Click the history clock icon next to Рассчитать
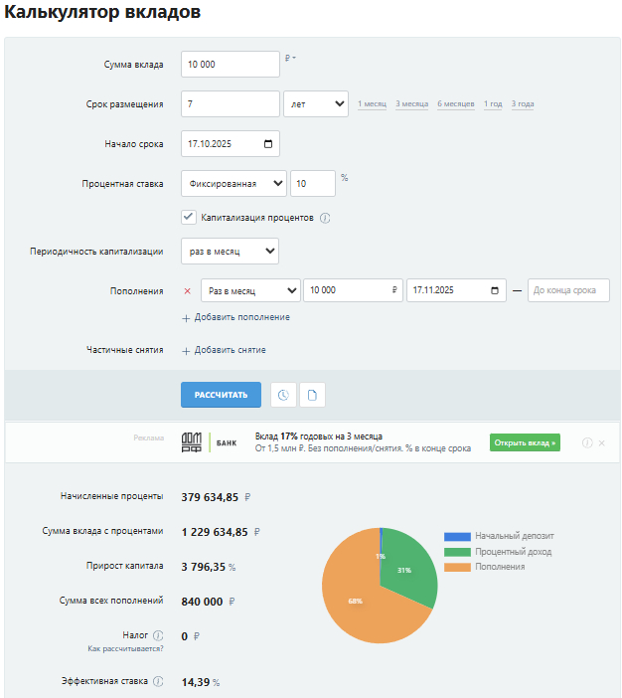Image resolution: width=622 pixels, height=698 pixels. 283,395
